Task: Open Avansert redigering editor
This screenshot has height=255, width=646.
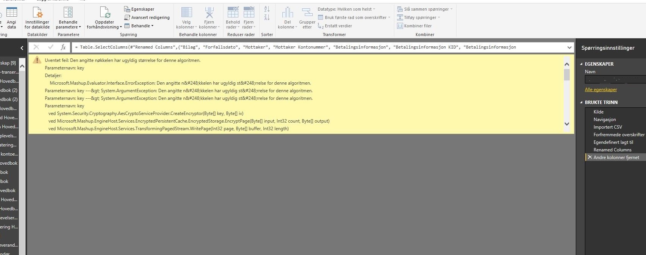Action: (x=147, y=17)
